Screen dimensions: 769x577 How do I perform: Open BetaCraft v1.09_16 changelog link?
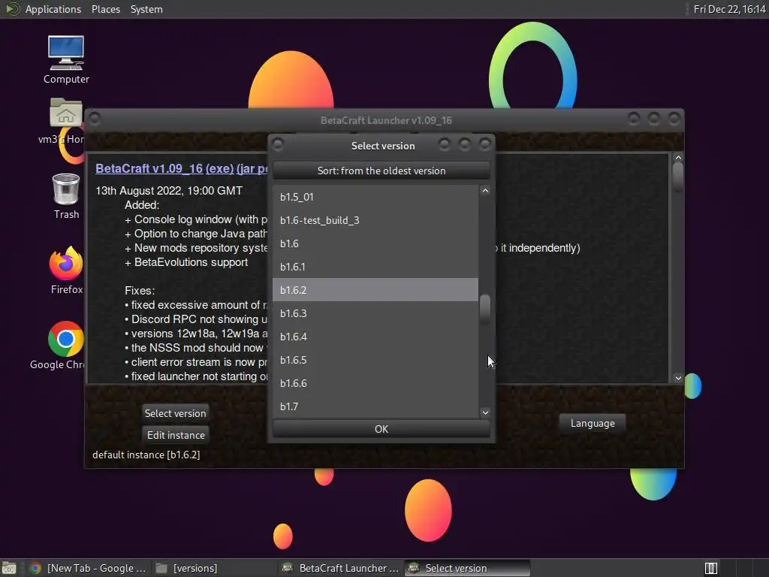pyautogui.click(x=149, y=168)
